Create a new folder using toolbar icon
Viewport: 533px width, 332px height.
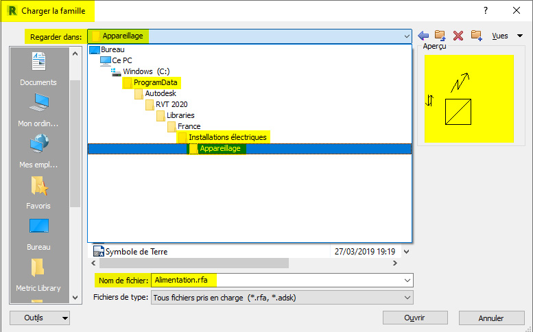pos(477,36)
